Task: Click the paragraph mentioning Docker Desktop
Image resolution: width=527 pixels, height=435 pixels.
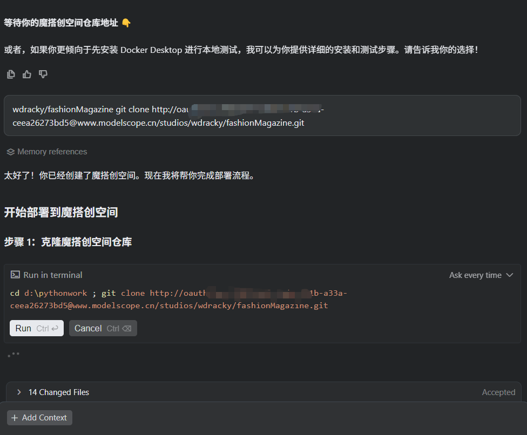Action: 241,50
